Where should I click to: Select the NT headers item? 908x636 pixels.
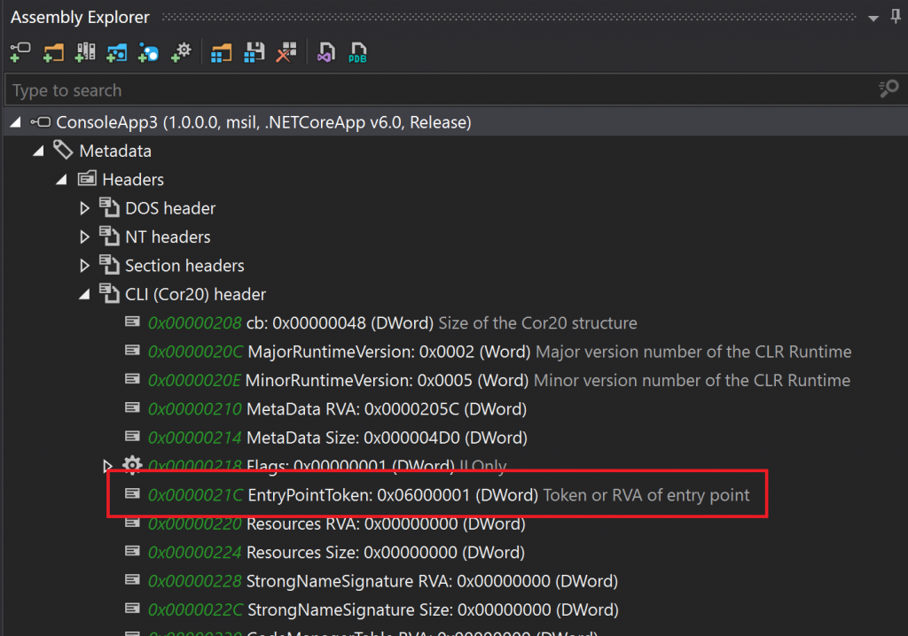[x=168, y=237]
